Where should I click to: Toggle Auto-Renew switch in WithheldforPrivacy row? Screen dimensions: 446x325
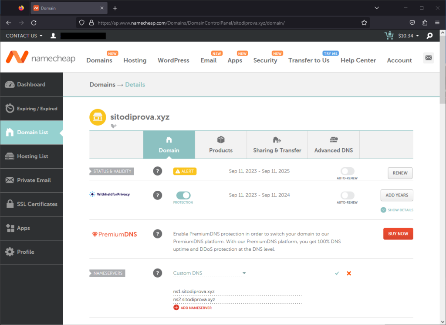click(x=347, y=195)
